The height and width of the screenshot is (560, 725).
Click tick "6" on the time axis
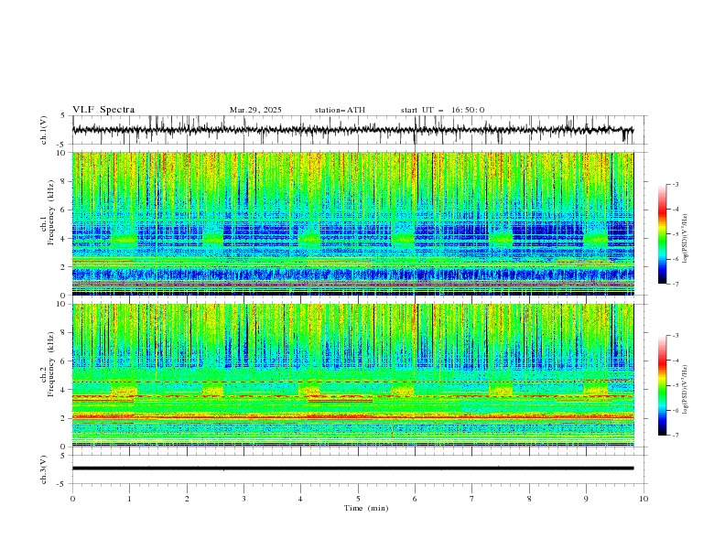coord(415,499)
